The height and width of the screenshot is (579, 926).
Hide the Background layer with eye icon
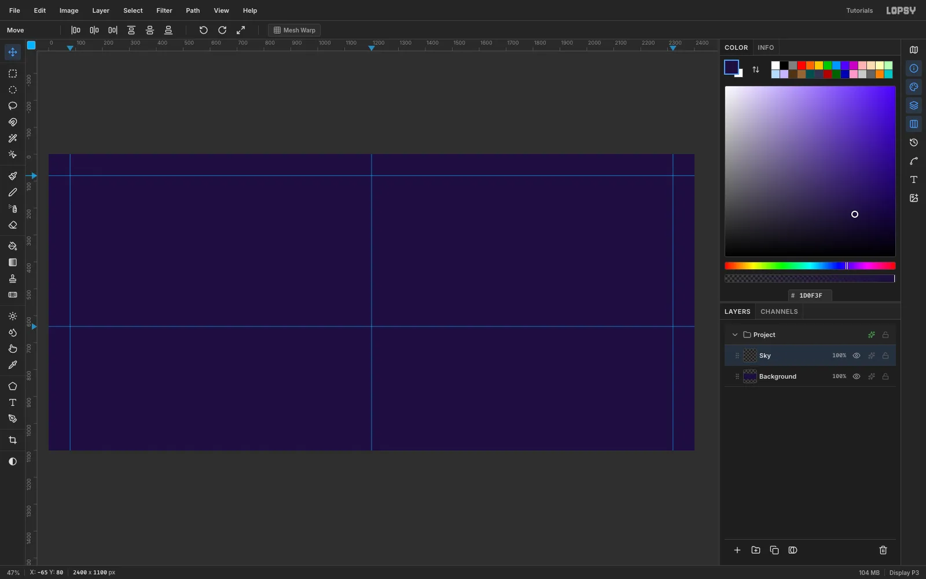pyautogui.click(x=857, y=376)
